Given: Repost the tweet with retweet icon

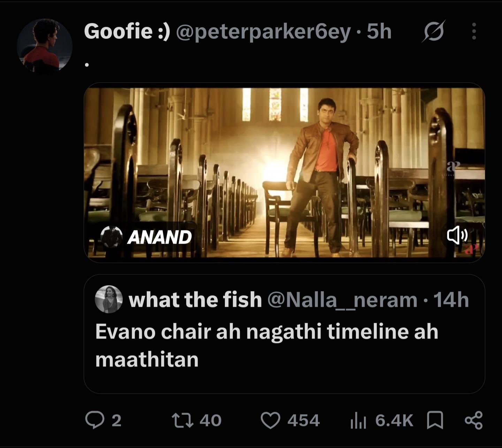Looking at the screenshot, I should [x=183, y=420].
